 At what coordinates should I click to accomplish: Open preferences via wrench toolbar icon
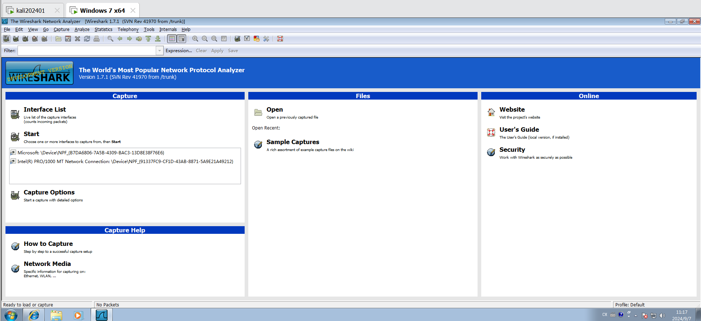(x=266, y=39)
